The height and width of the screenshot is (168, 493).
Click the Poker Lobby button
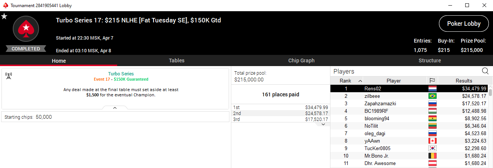[x=464, y=24]
